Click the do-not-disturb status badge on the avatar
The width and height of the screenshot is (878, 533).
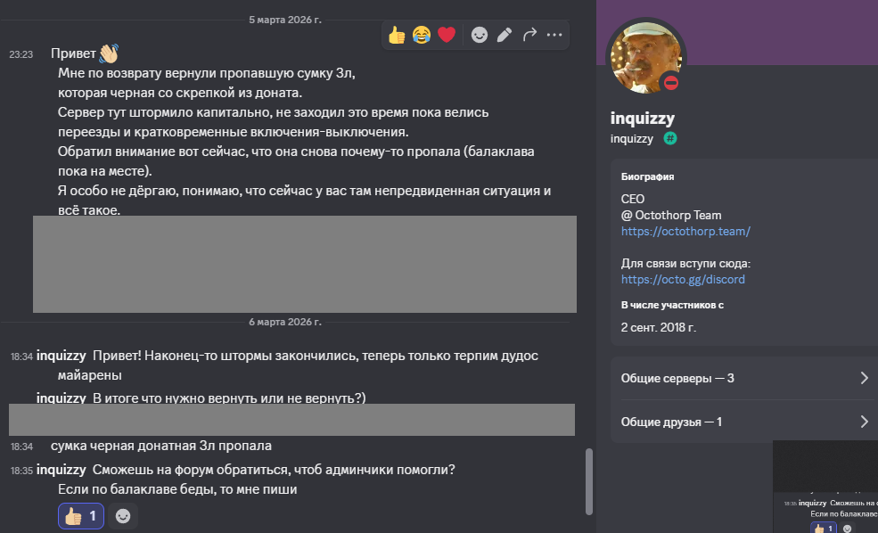(671, 81)
